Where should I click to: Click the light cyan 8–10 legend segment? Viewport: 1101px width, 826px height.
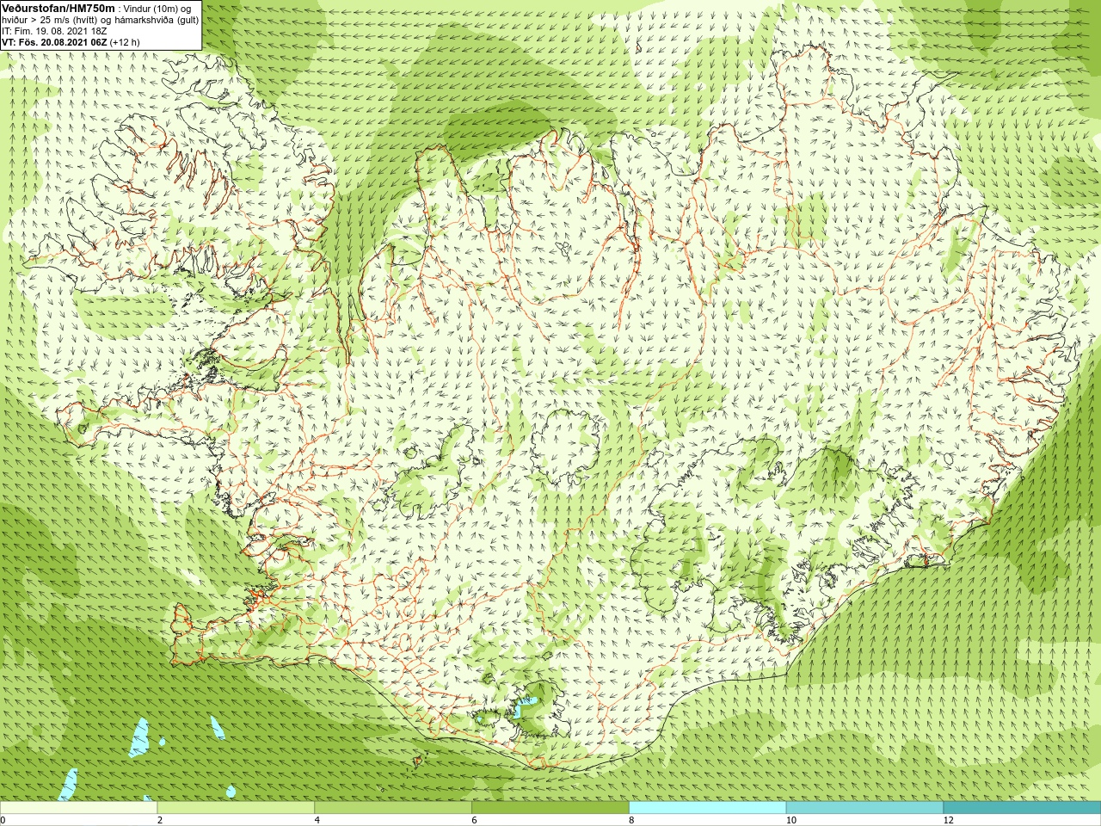(x=707, y=808)
